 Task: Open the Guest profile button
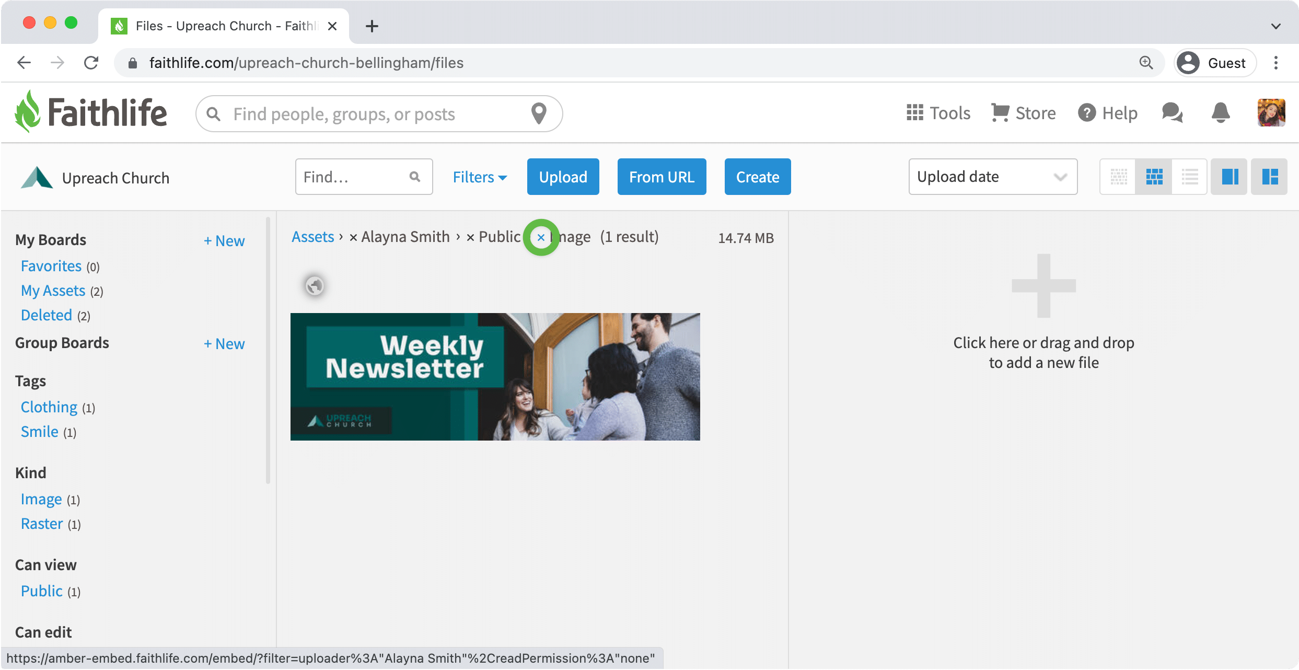point(1215,63)
